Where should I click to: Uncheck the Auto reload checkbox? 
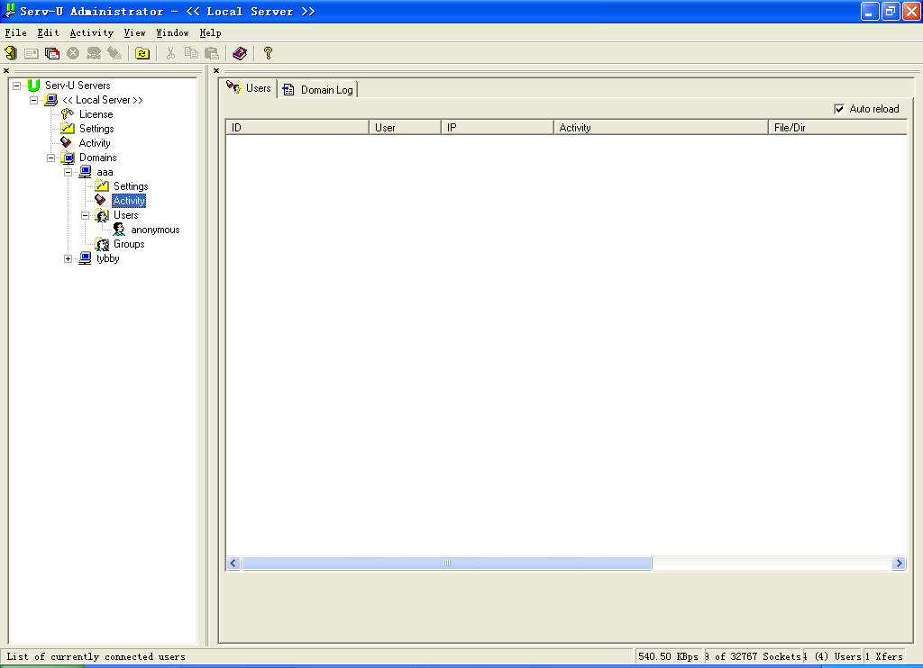coord(839,109)
